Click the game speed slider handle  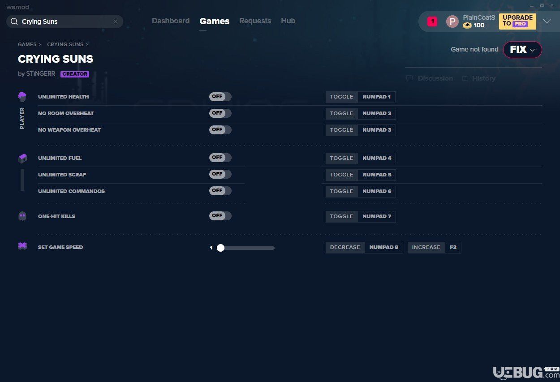220,248
